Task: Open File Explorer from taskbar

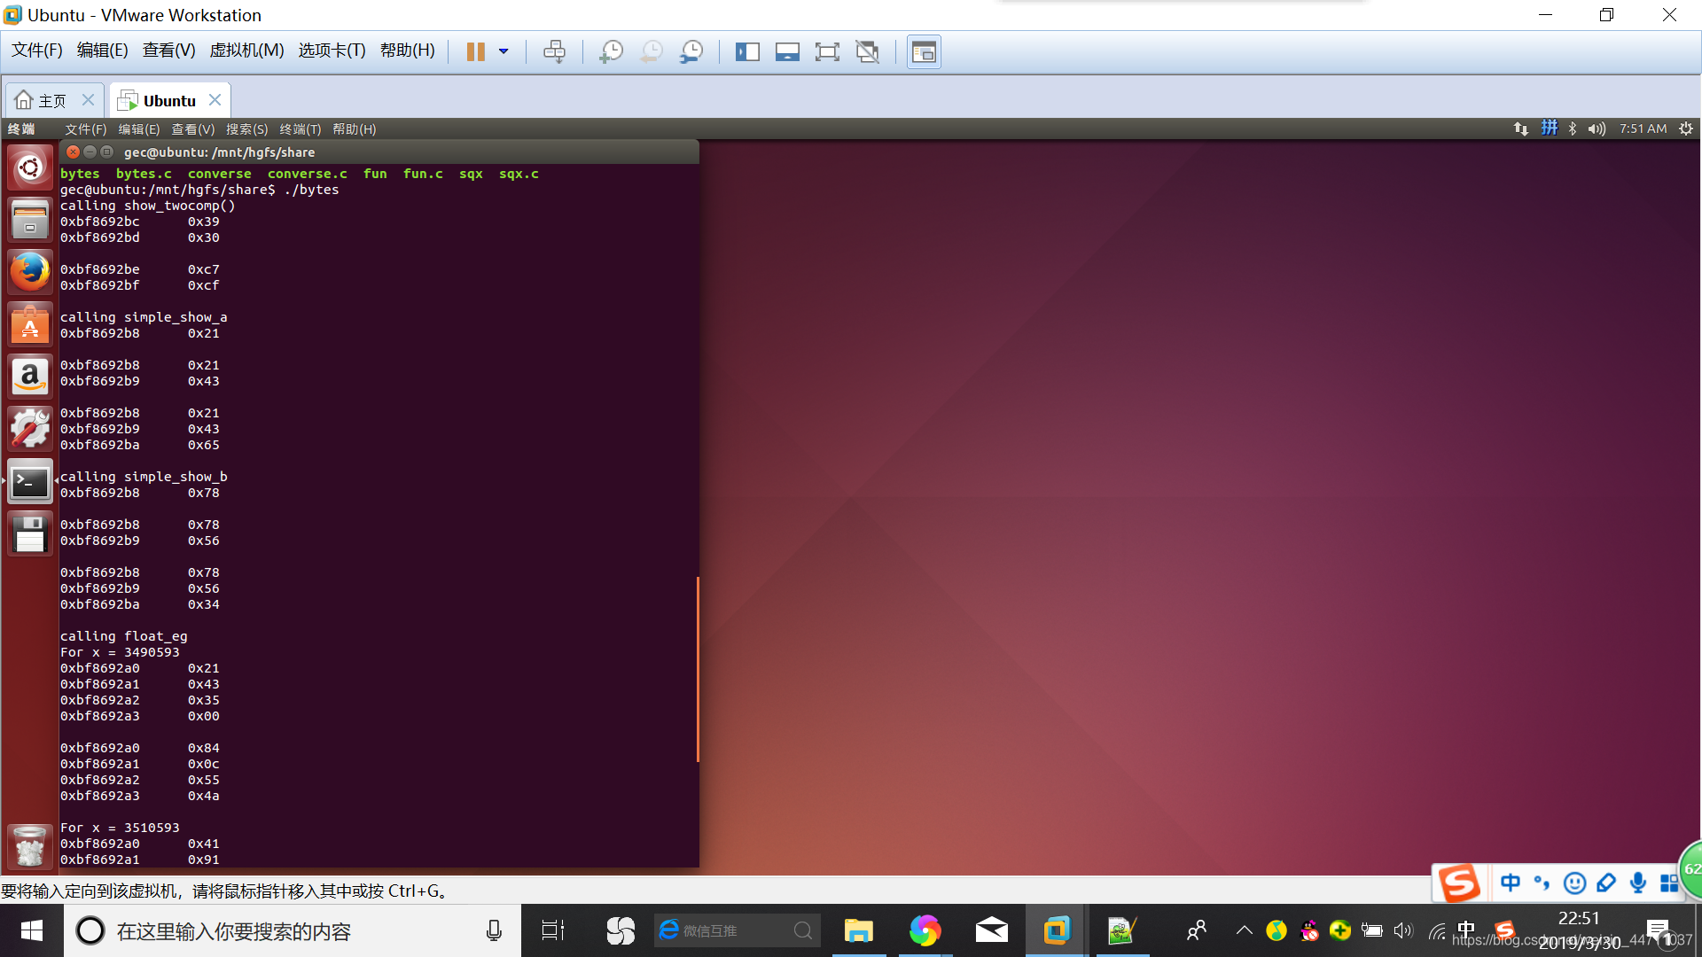Action: [x=858, y=930]
